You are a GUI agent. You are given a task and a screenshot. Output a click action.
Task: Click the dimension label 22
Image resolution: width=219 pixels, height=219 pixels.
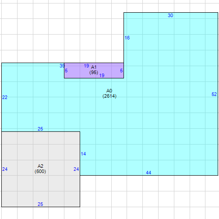tap(5, 97)
